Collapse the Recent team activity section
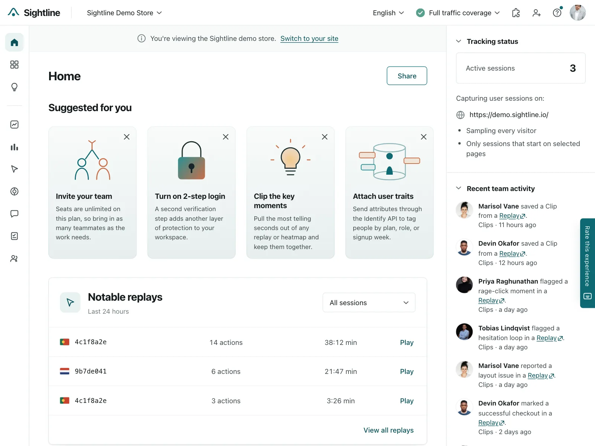 (459, 188)
